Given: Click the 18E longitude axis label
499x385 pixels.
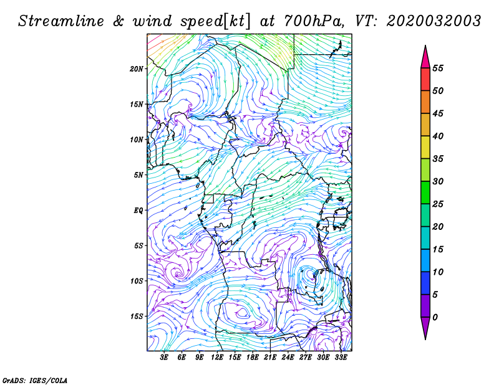Looking at the screenshot, I should point(253,358).
